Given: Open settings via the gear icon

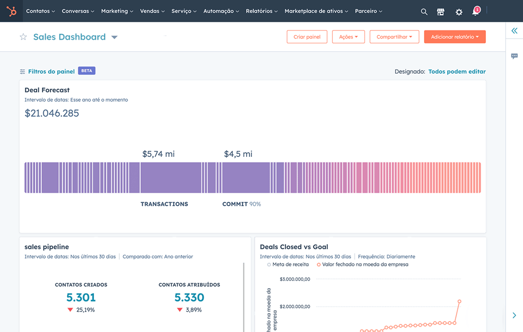Looking at the screenshot, I should tap(459, 12).
